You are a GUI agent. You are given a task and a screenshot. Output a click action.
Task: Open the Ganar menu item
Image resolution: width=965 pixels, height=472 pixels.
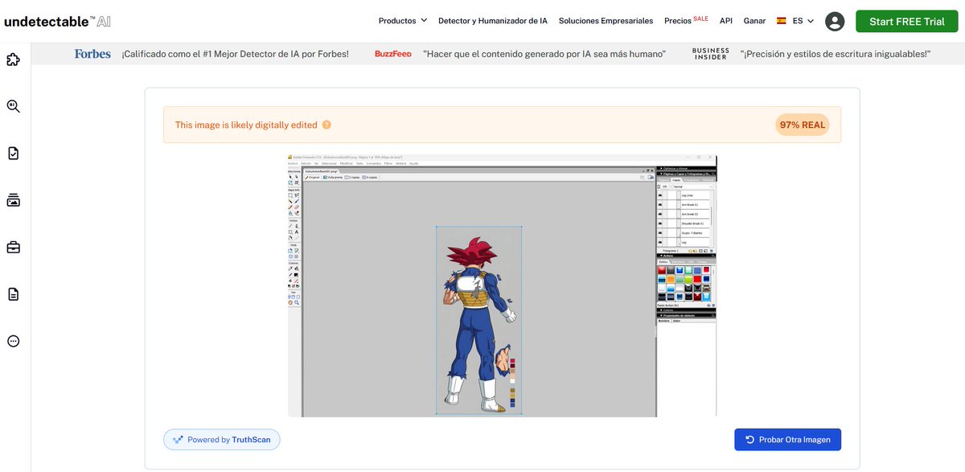(754, 21)
